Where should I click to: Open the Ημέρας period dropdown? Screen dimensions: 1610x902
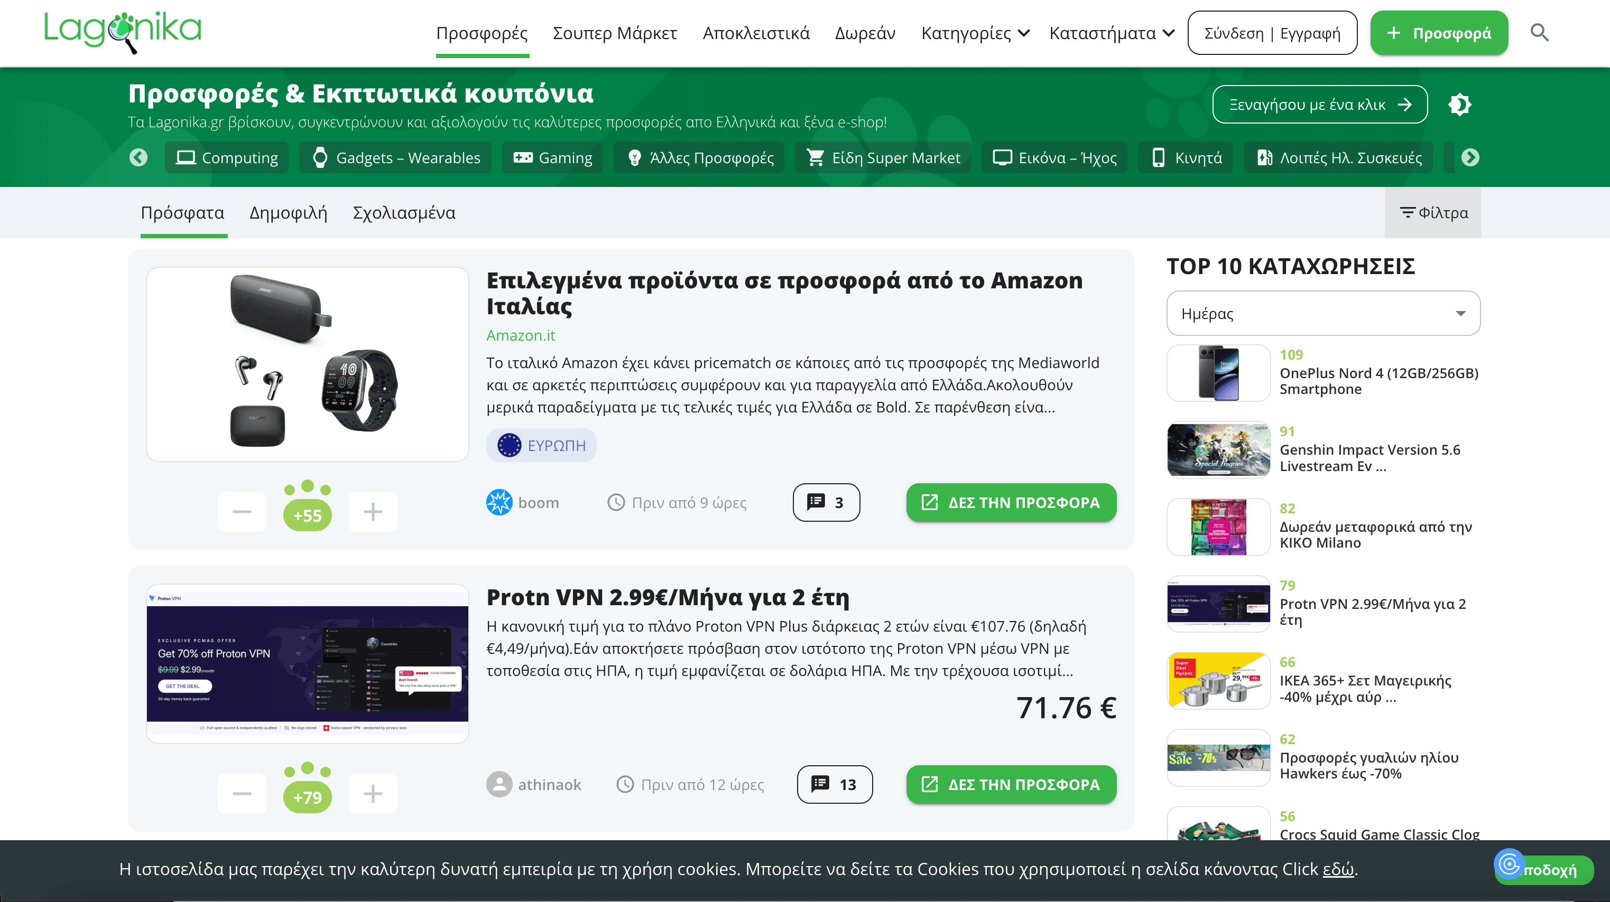(1322, 314)
